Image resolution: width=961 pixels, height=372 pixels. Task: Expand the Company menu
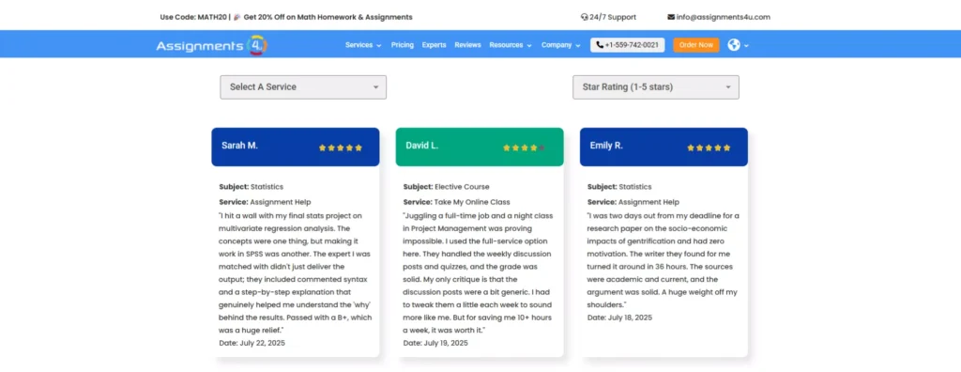(561, 45)
